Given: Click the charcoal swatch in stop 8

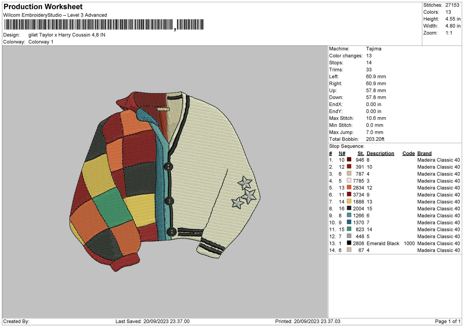Looking at the screenshot, I should click(x=349, y=208).
